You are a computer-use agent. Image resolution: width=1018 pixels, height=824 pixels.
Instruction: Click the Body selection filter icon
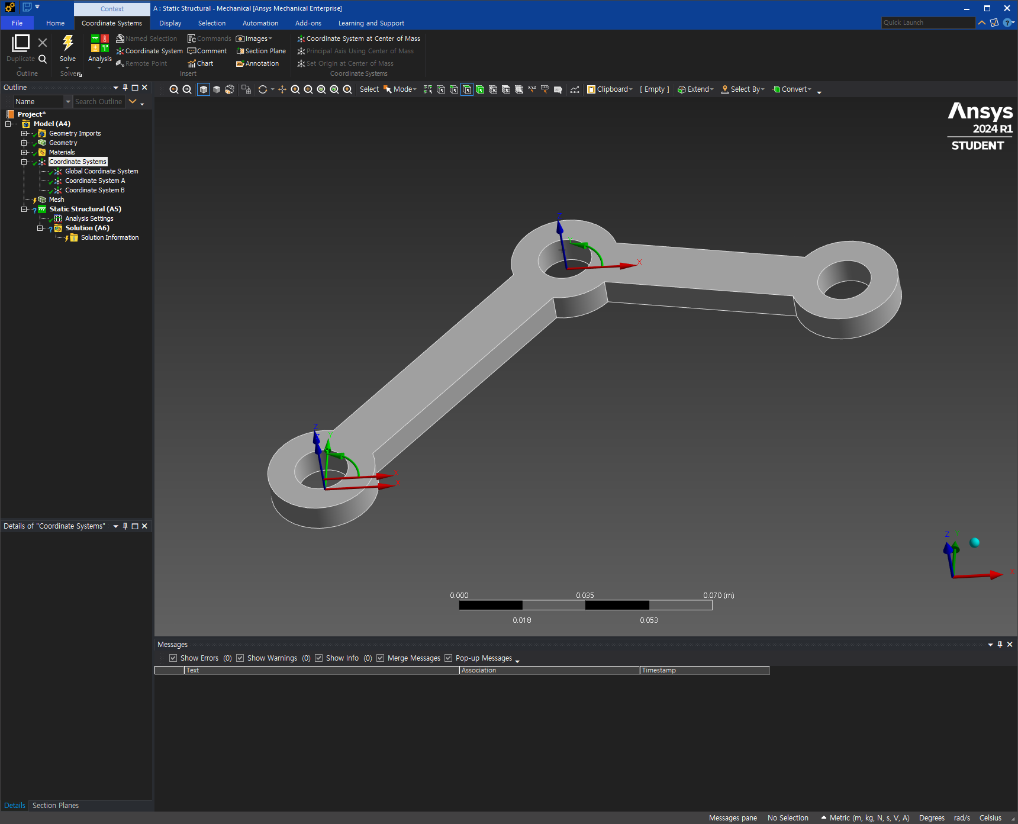point(480,89)
